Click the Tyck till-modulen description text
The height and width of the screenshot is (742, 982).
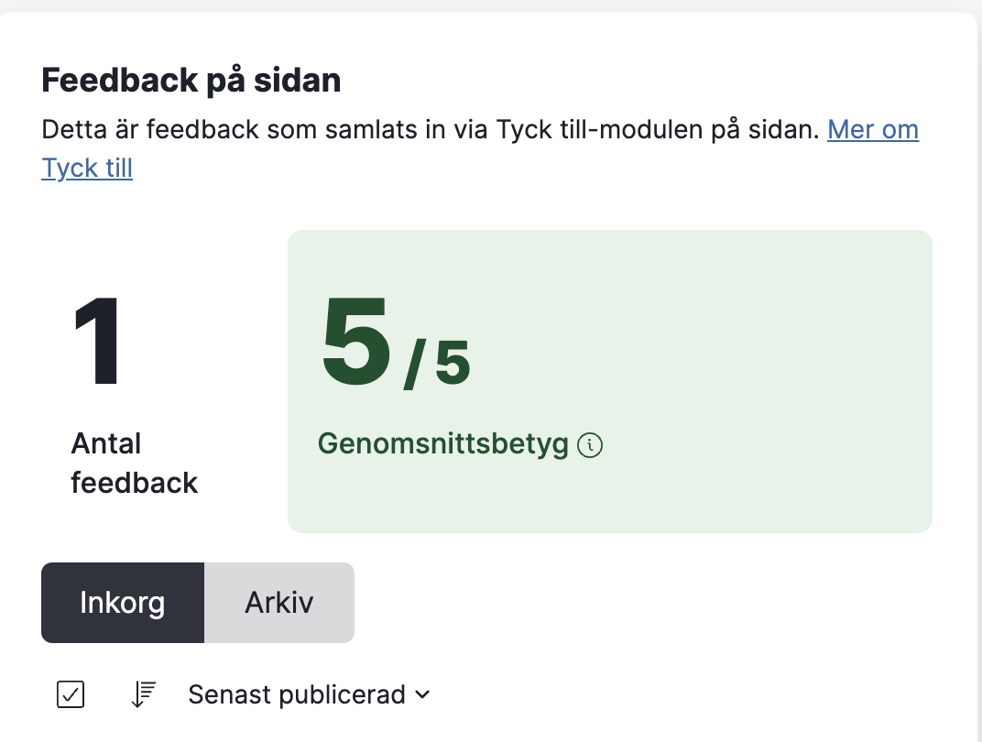click(431, 129)
